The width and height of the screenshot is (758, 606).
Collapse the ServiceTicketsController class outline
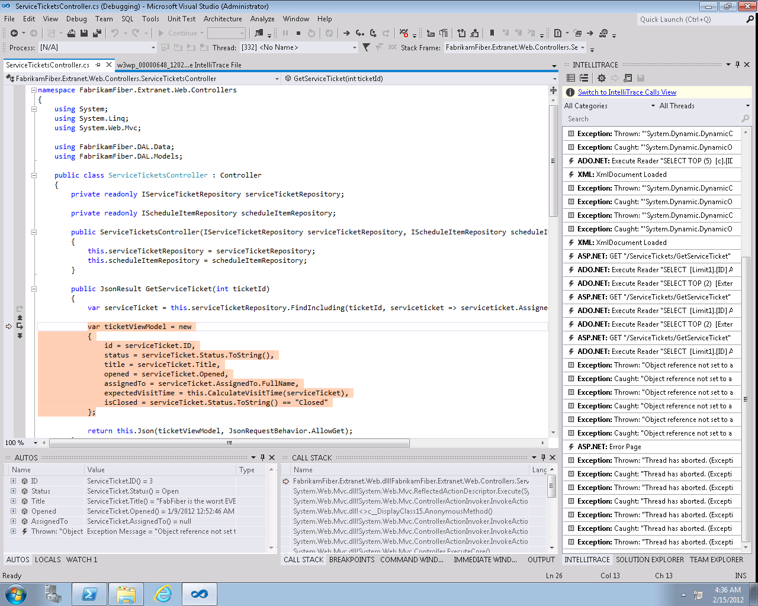pyautogui.click(x=34, y=175)
